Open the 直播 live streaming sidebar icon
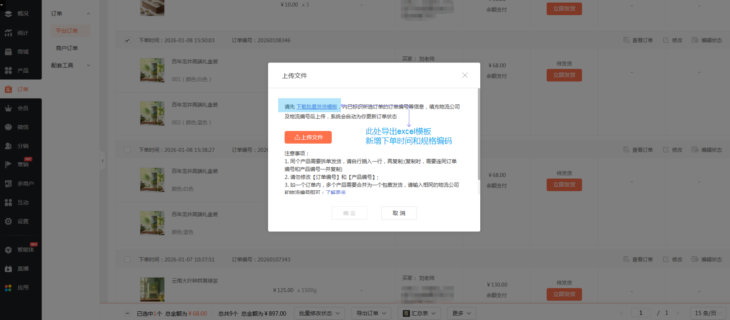730x320 pixels. point(8,269)
